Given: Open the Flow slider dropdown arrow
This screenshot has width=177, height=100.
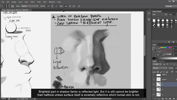Looking at the screenshot, I should (70, 6).
